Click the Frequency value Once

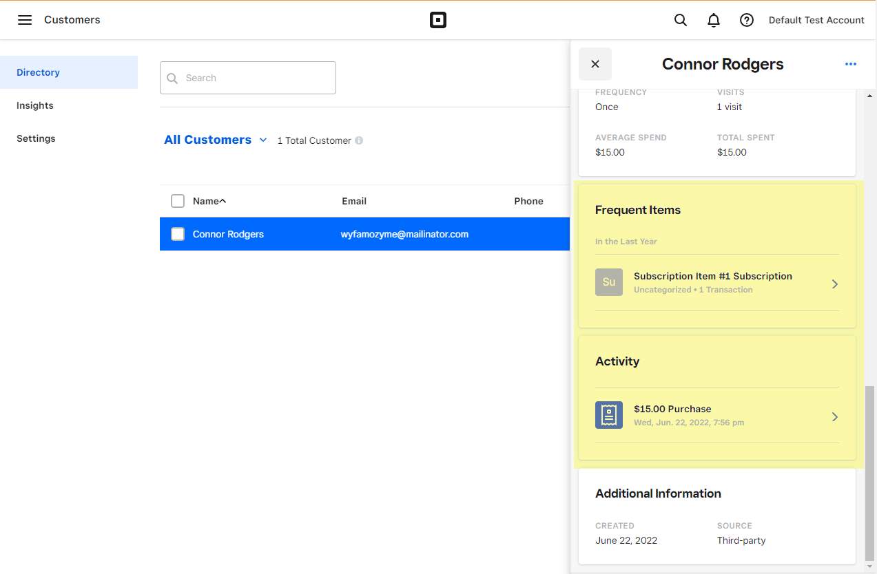607,107
